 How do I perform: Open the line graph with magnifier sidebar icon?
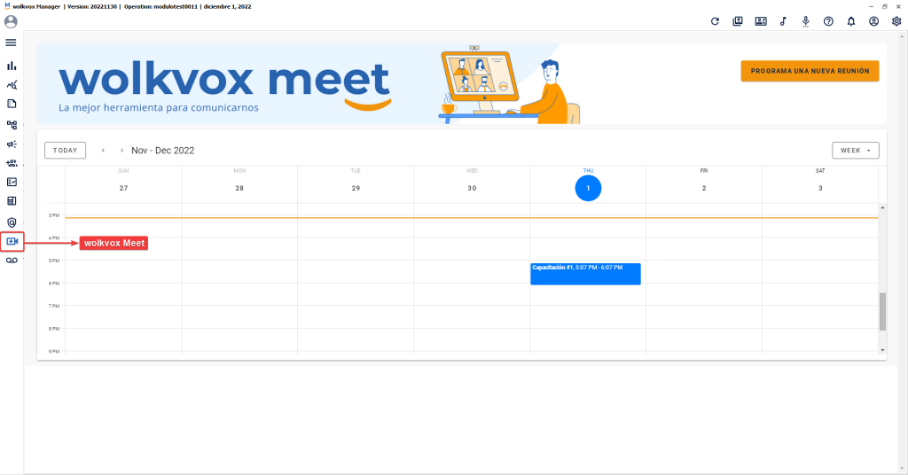click(12, 85)
